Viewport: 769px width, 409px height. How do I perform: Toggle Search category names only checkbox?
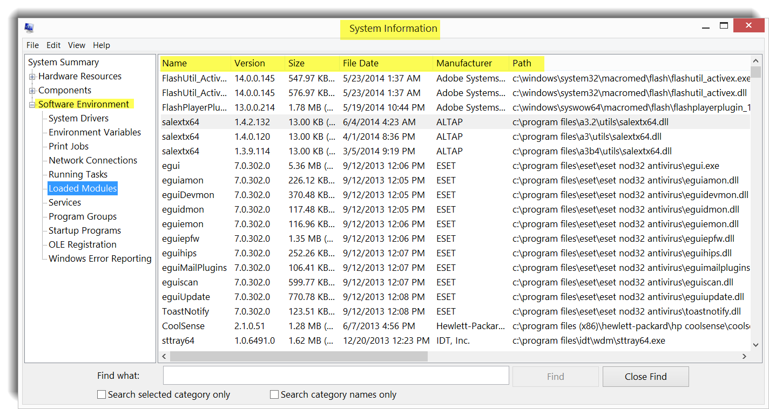[x=274, y=395]
